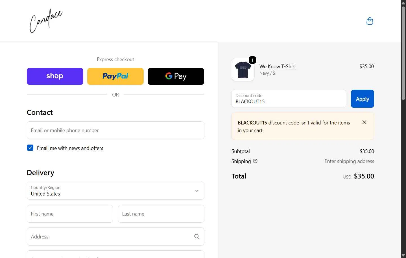
Task: Click the Total label
Action: click(x=239, y=176)
